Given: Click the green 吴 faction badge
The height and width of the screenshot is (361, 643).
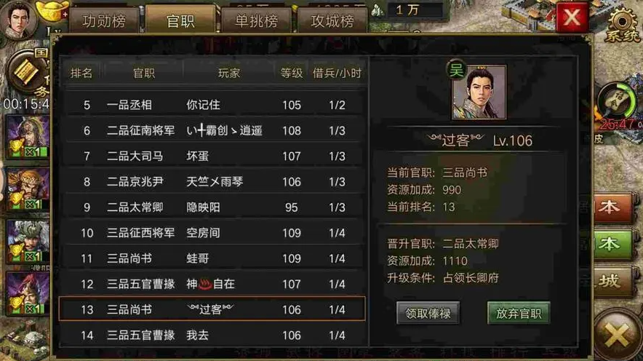Looking at the screenshot, I should click(x=456, y=71).
